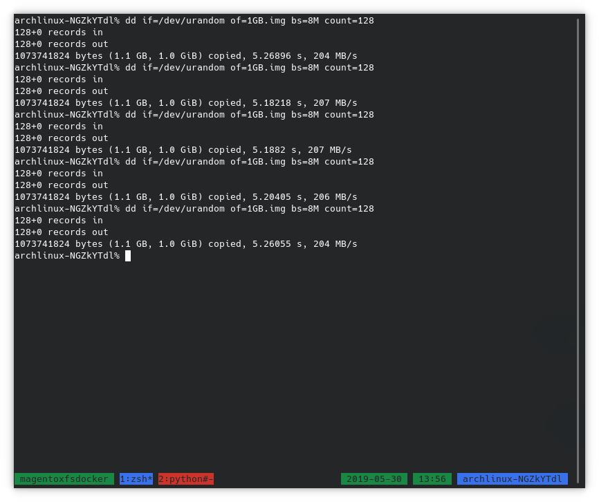
Task: Click the hostname archlinux-NGZkYTdl in the status bar
Action: (x=512, y=478)
